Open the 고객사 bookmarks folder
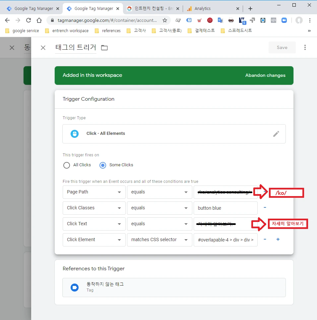Image resolution: width=317 pixels, height=320 pixels. (x=136, y=30)
